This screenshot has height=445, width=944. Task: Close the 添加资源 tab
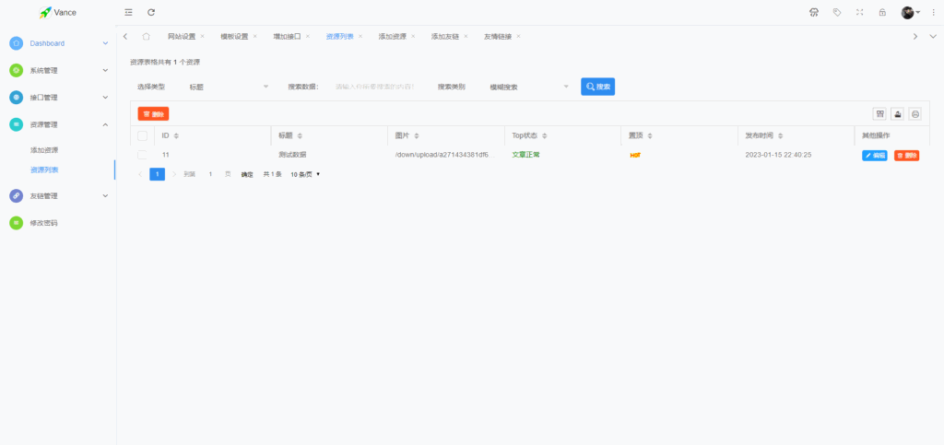click(x=413, y=36)
